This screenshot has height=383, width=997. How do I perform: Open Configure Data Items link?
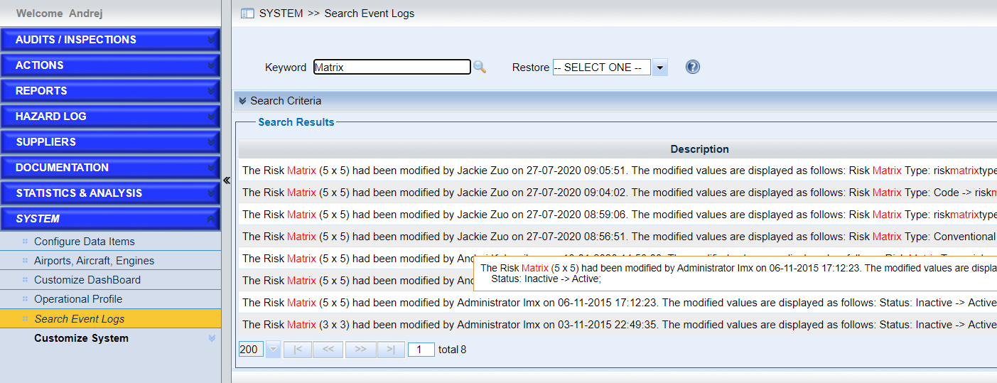point(84,242)
